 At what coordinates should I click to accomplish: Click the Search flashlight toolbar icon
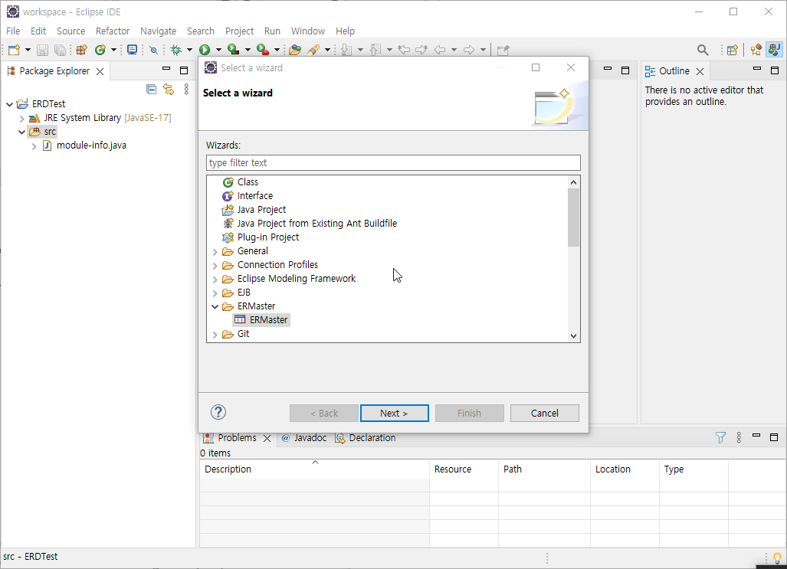click(x=313, y=50)
